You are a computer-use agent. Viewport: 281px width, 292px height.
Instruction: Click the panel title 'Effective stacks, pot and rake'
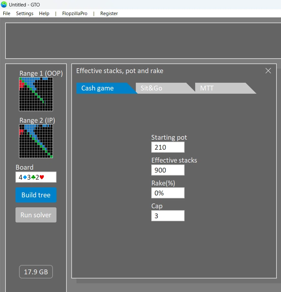click(x=120, y=71)
